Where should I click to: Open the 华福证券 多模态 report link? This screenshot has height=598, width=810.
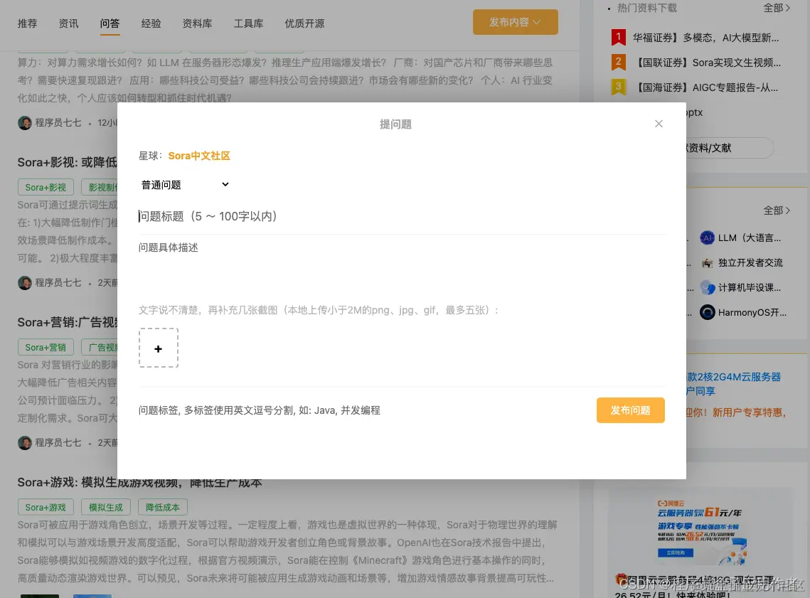coord(705,38)
